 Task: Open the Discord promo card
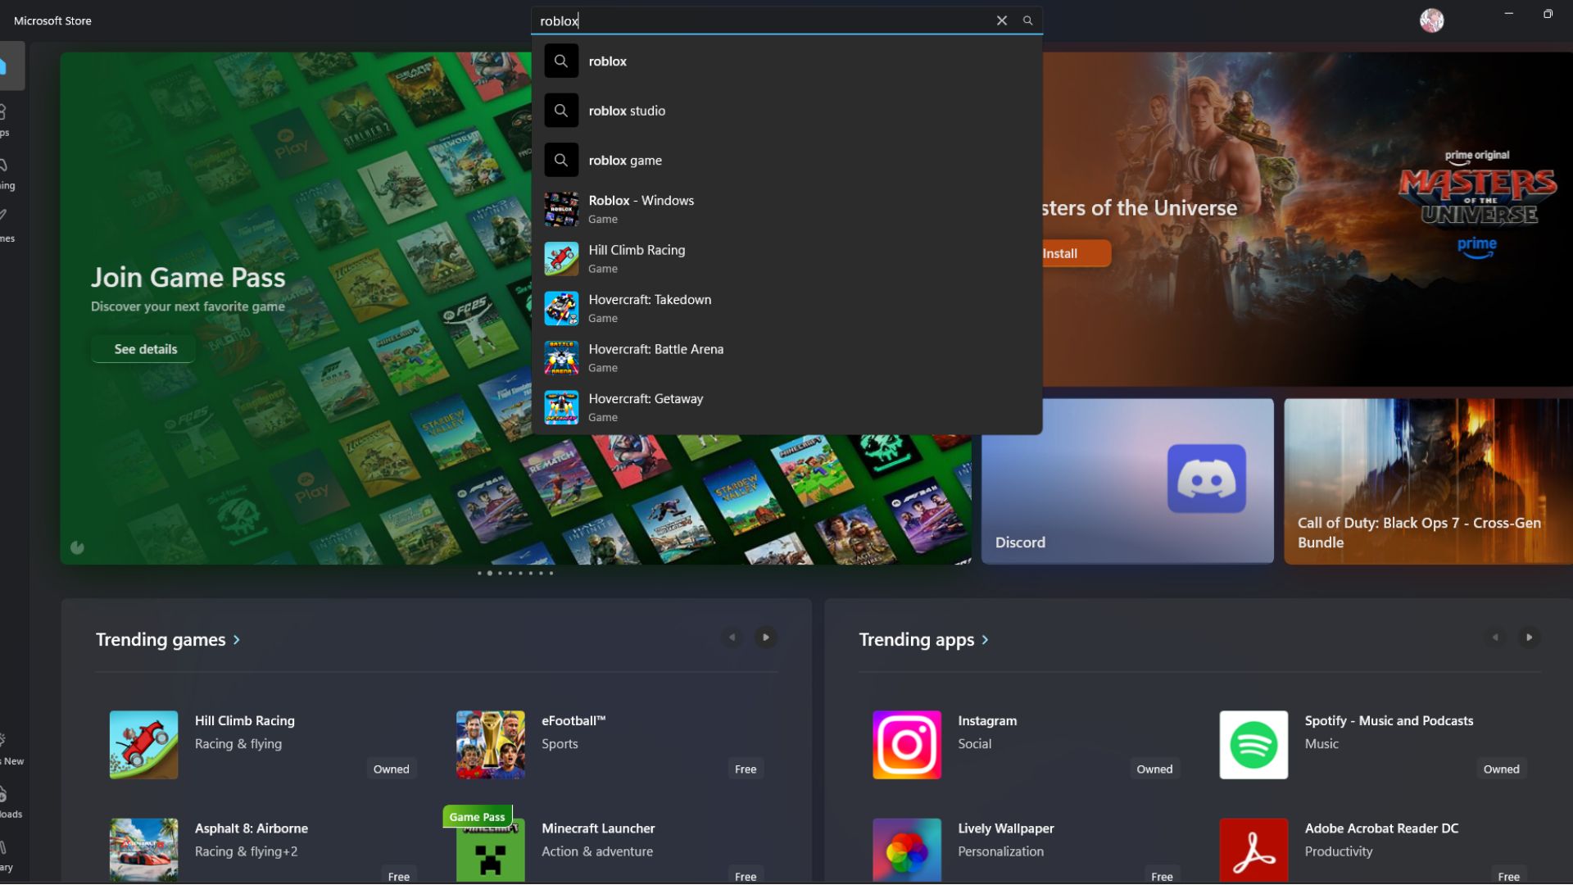tap(1127, 481)
